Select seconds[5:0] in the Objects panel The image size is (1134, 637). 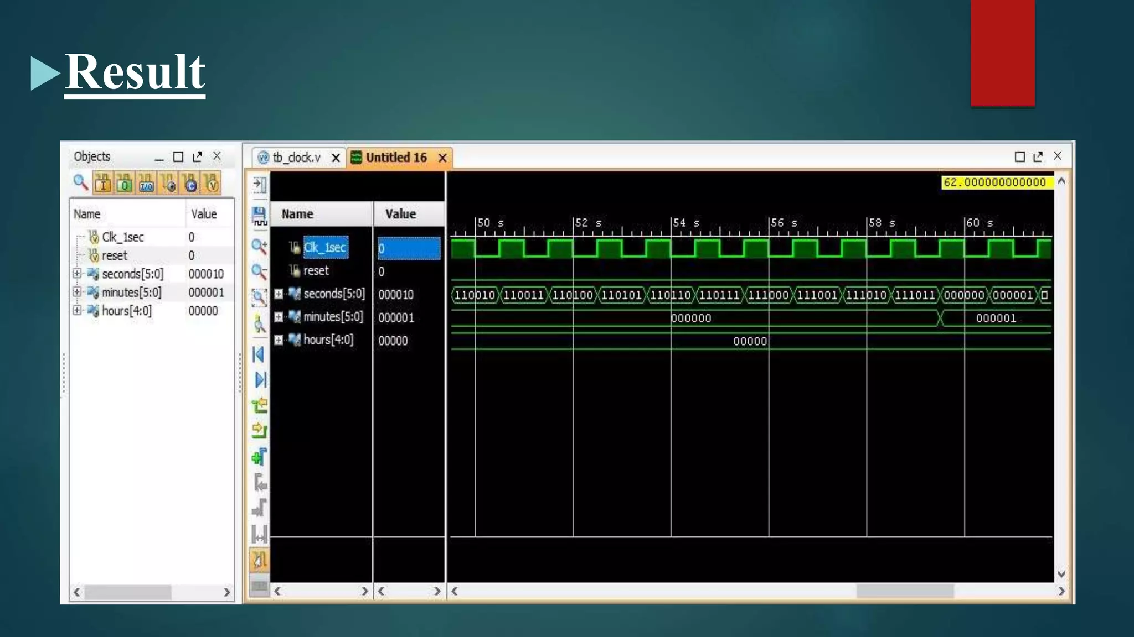point(132,274)
